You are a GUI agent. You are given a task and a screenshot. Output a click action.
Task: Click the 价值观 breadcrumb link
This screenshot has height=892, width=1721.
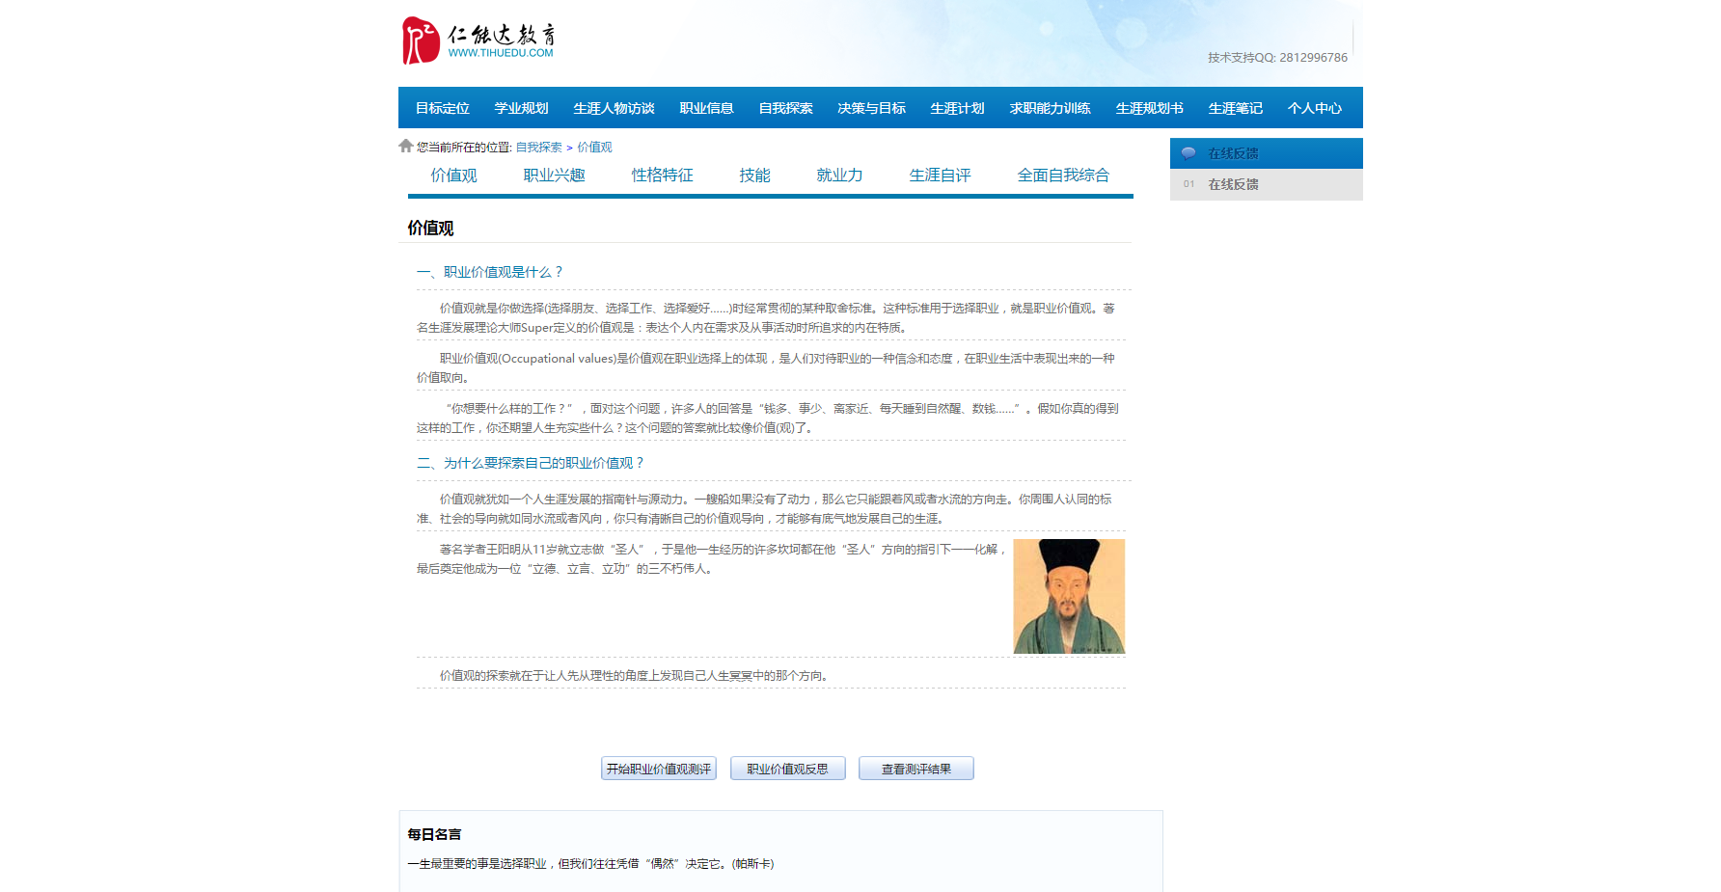point(595,148)
